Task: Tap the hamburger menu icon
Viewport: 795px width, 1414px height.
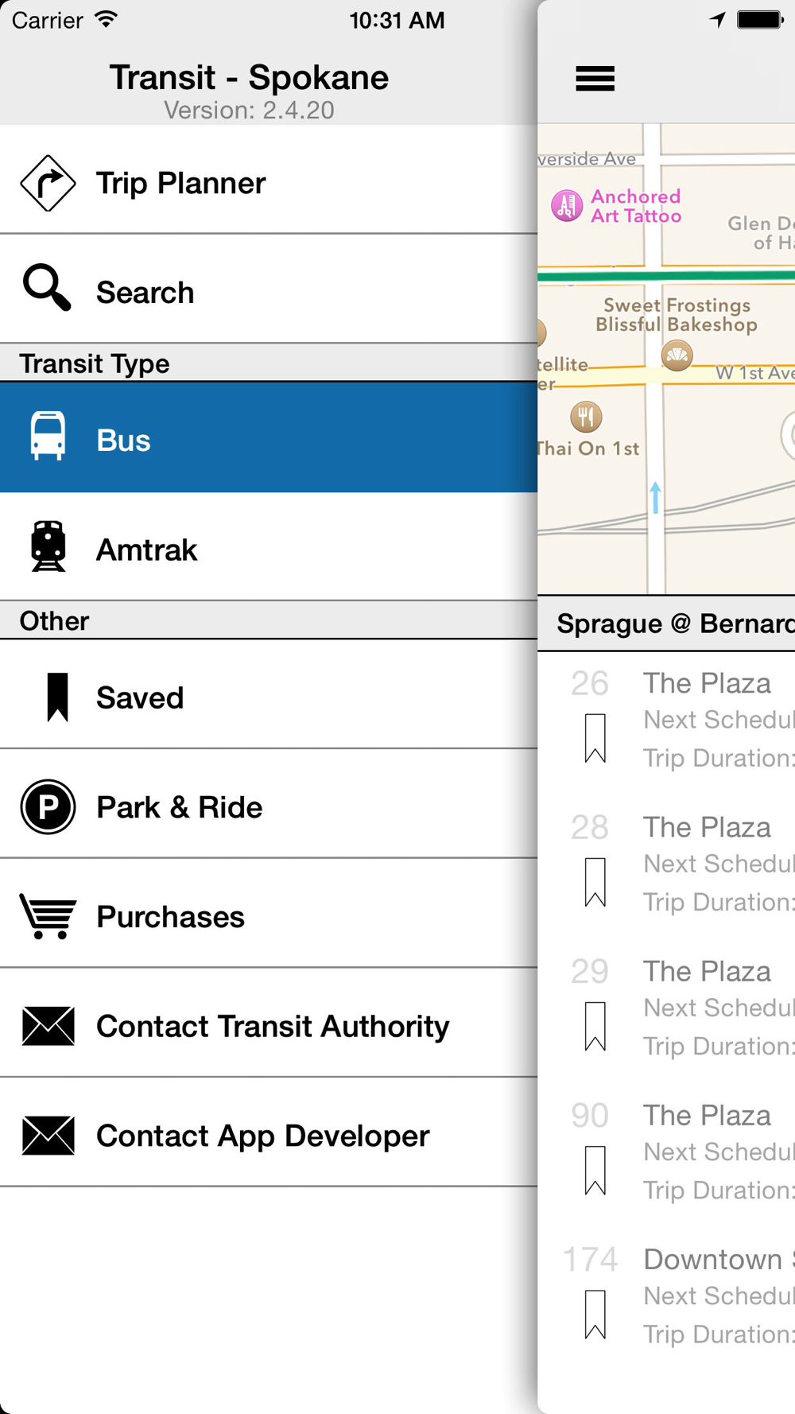Action: point(595,79)
